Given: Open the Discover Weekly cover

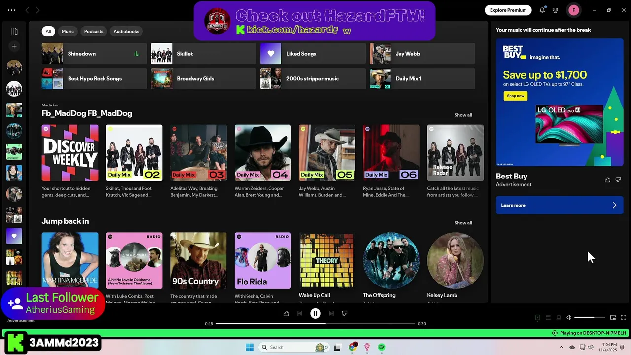Looking at the screenshot, I should click(70, 153).
